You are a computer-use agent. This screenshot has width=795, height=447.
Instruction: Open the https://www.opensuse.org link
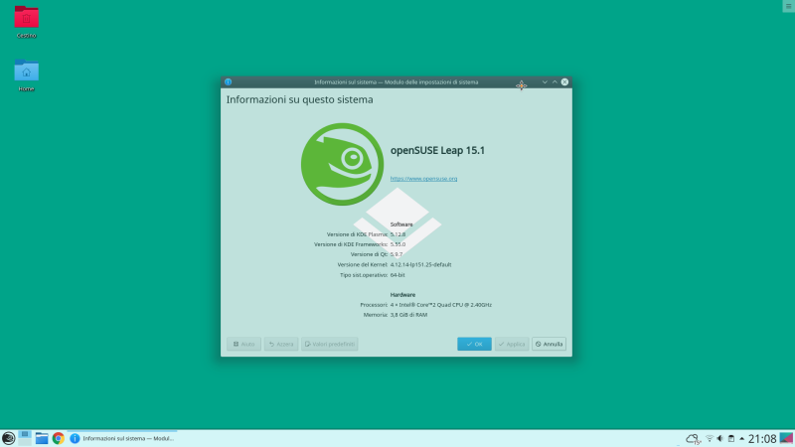(424, 179)
